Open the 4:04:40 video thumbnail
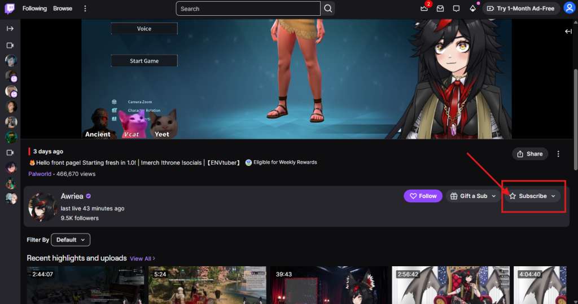 coord(540,285)
